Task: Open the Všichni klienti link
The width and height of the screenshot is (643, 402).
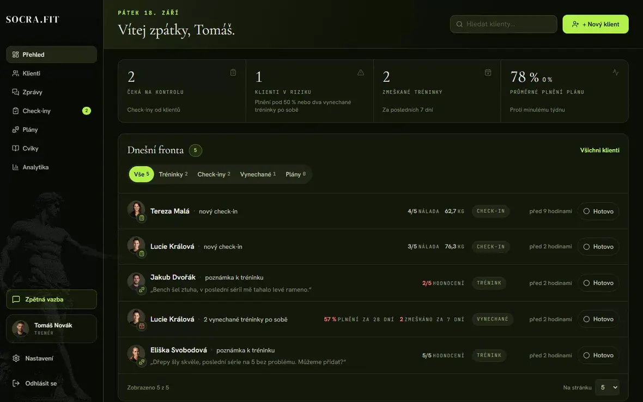Action: (x=599, y=150)
